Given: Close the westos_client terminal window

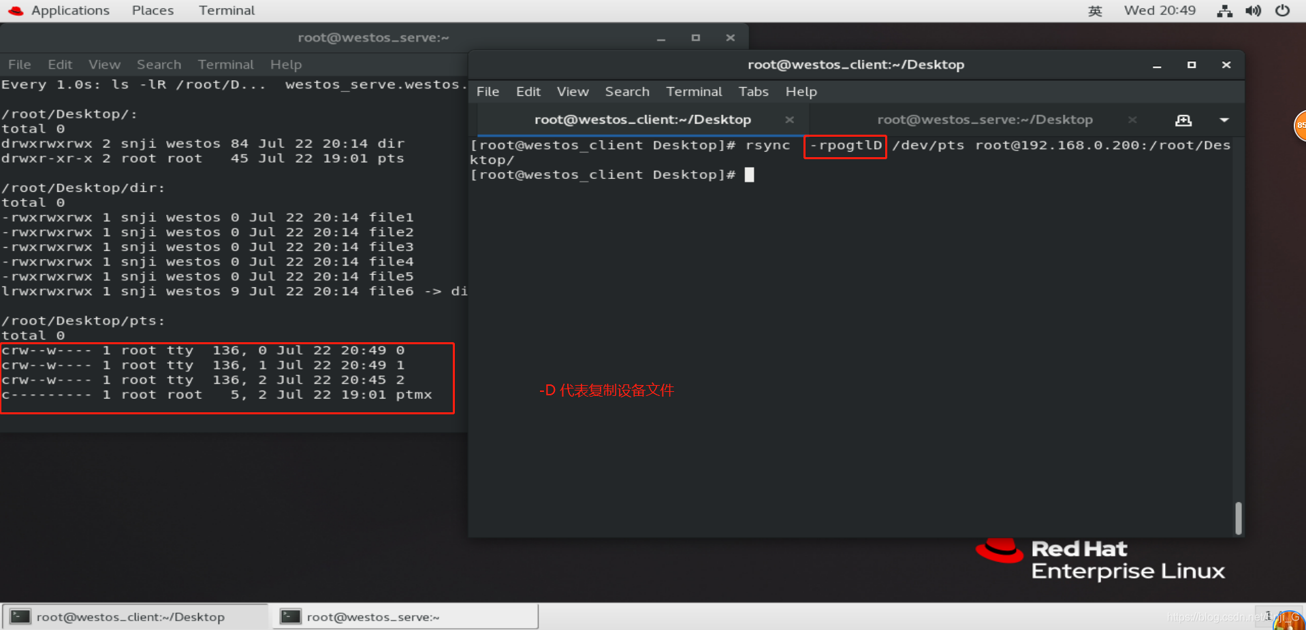Looking at the screenshot, I should pos(1226,65).
